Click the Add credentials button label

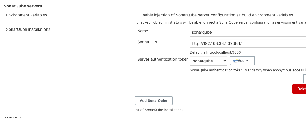(241, 61)
